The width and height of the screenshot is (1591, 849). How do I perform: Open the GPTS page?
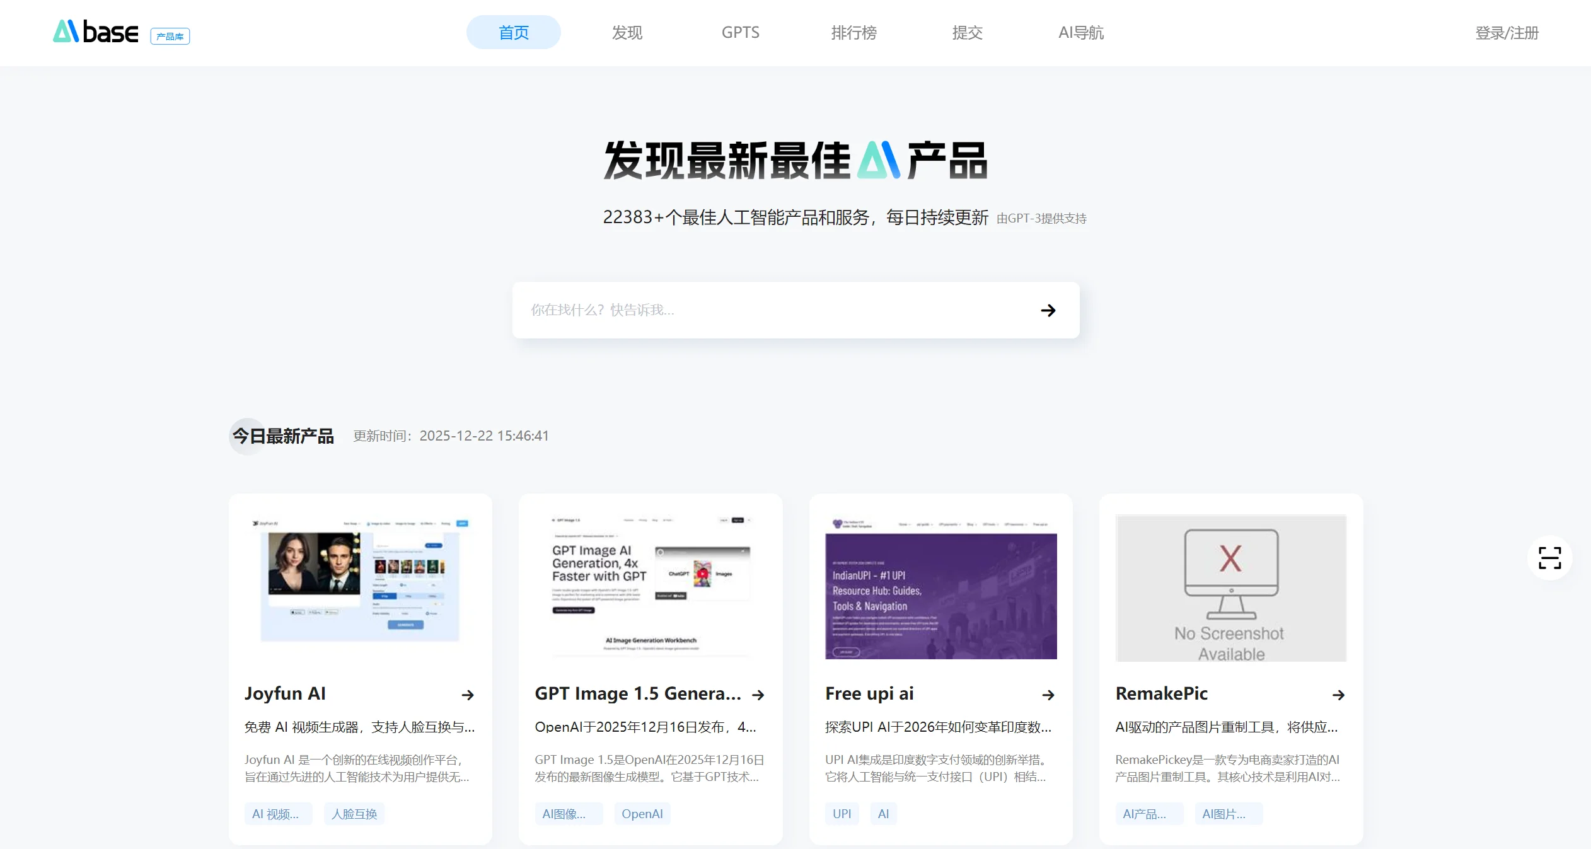click(x=739, y=32)
